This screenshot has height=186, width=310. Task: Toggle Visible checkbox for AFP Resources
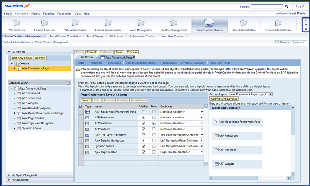click(143, 117)
